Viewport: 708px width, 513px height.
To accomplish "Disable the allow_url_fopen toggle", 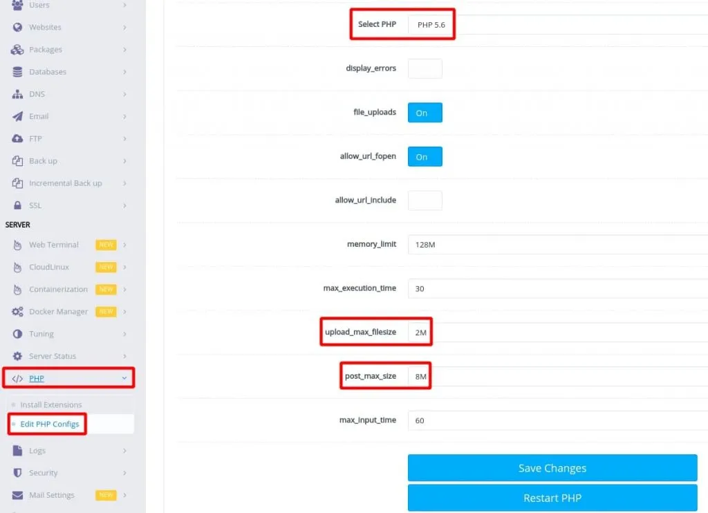I will tap(425, 157).
